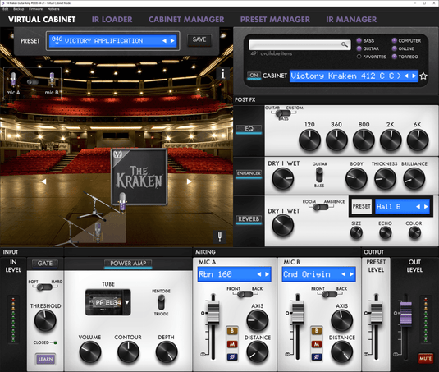Switch to PRESET MANAGER tab
Viewport: 439px width, 372px height.
275,20
